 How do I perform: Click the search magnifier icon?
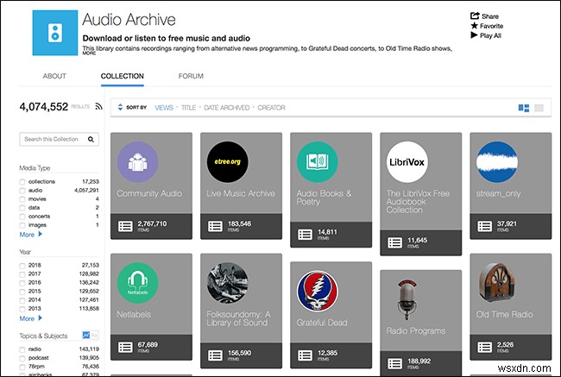(92, 139)
